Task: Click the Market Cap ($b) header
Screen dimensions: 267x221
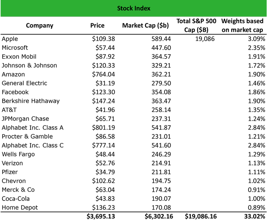Action: click(146, 25)
